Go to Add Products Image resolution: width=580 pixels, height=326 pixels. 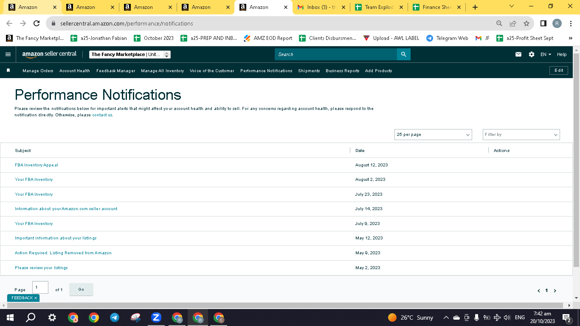(379, 71)
